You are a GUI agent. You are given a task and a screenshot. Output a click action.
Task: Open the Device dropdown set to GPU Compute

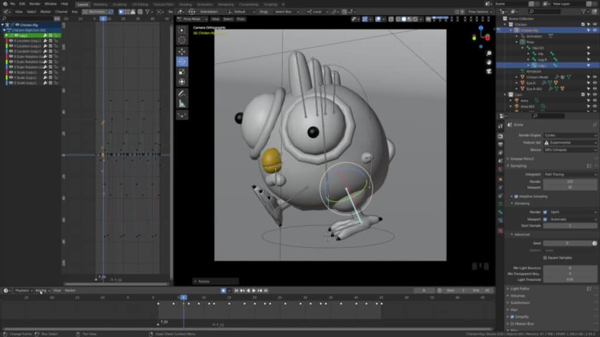570,150
